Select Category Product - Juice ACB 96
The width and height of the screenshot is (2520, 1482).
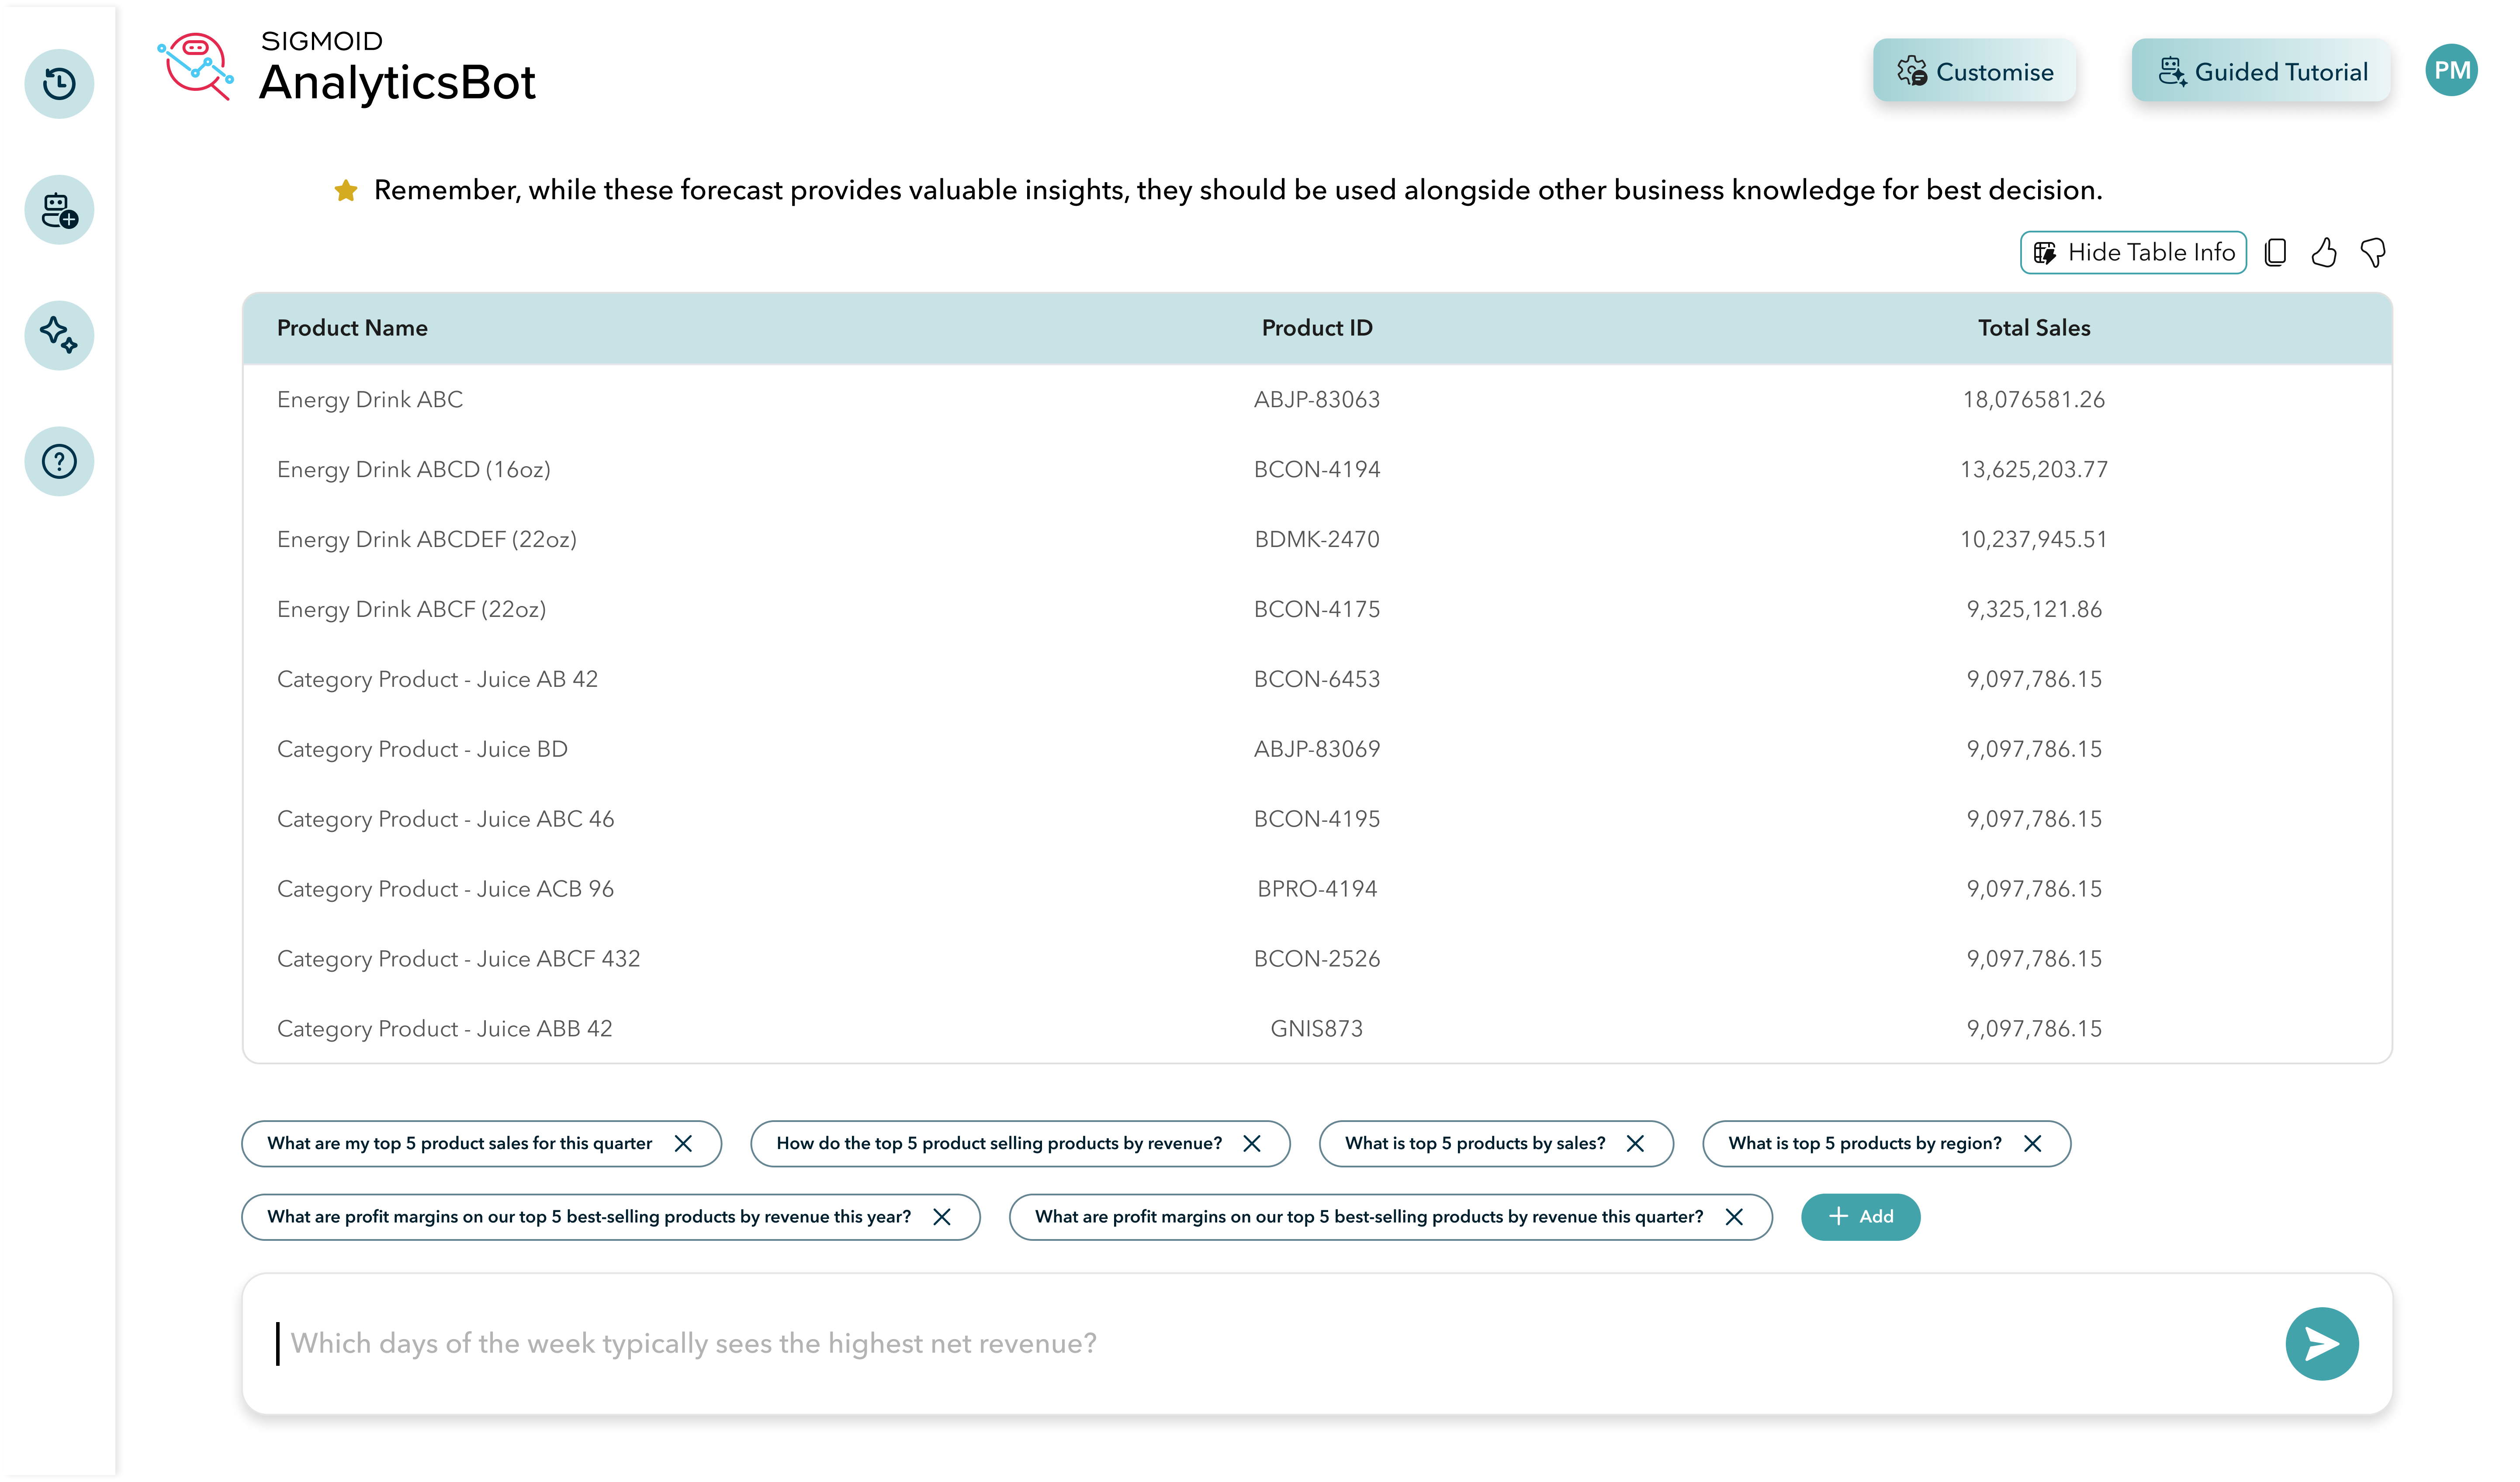pos(446,890)
